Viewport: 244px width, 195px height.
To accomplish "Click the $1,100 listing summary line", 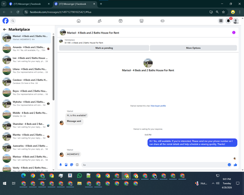I will (84, 43).
